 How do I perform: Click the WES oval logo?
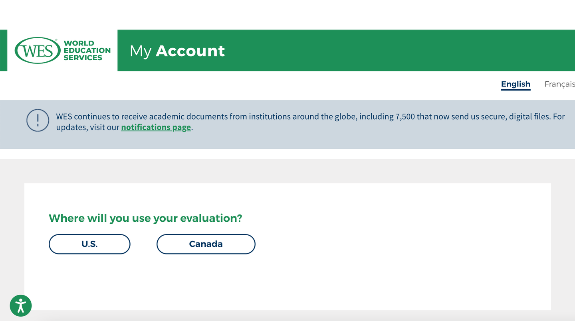[38, 51]
